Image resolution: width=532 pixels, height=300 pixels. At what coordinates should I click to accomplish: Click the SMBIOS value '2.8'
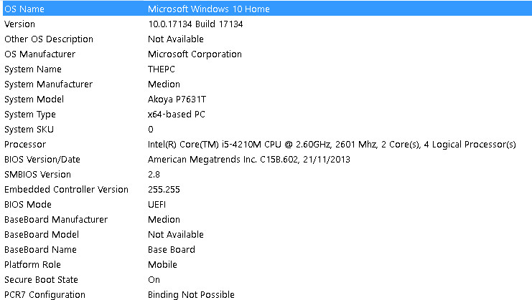click(154, 175)
